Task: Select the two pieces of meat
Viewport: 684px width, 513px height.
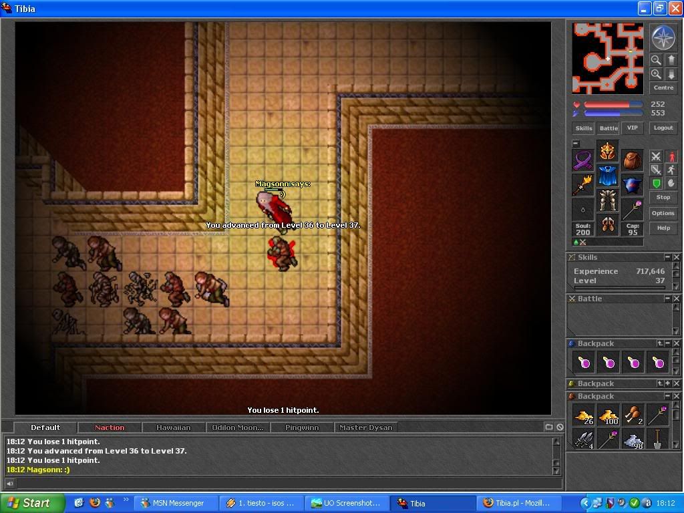Action: click(633, 415)
